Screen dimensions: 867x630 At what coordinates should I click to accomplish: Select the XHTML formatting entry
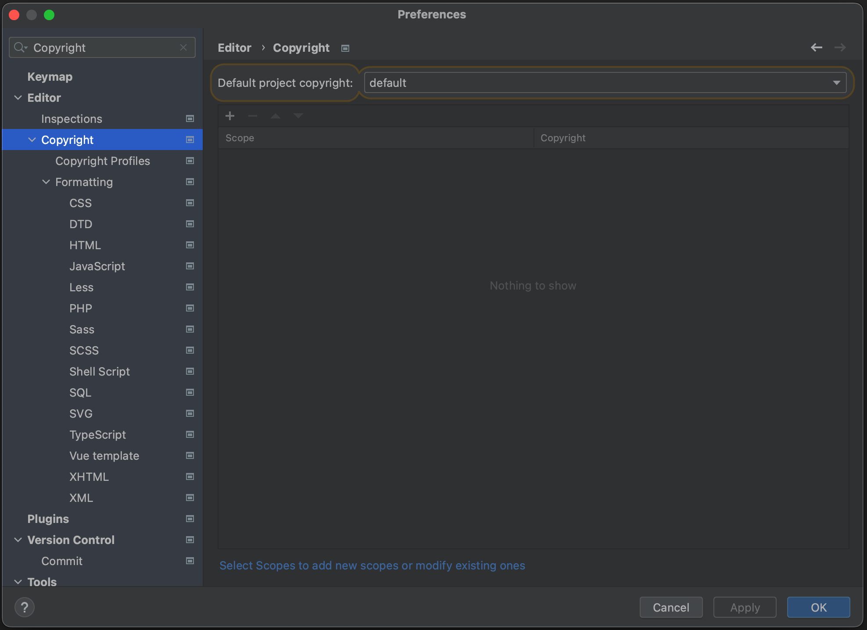click(89, 477)
